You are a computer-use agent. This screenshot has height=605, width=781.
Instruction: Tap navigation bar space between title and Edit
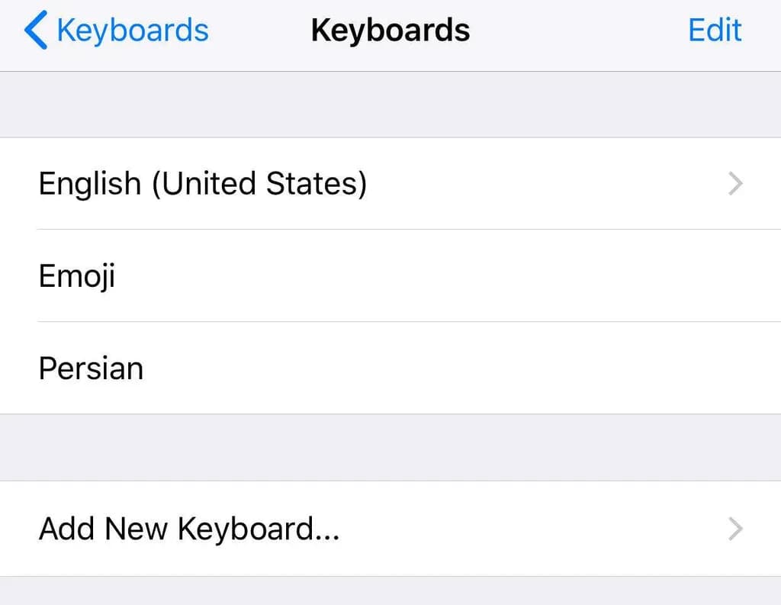coord(580,31)
